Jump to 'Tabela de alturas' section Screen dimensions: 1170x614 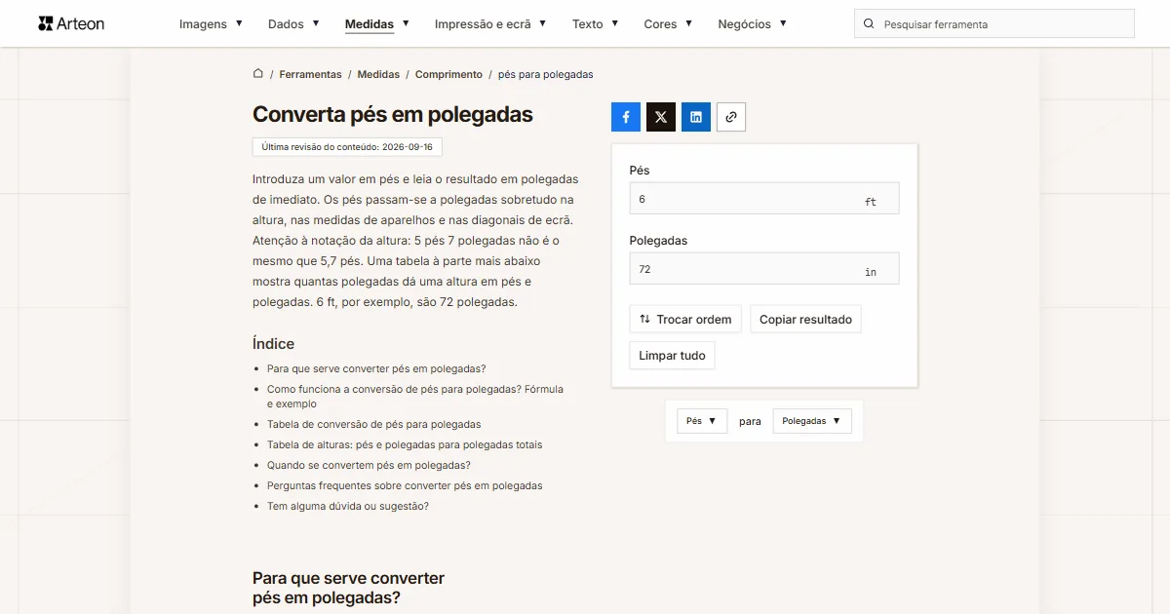[405, 444]
